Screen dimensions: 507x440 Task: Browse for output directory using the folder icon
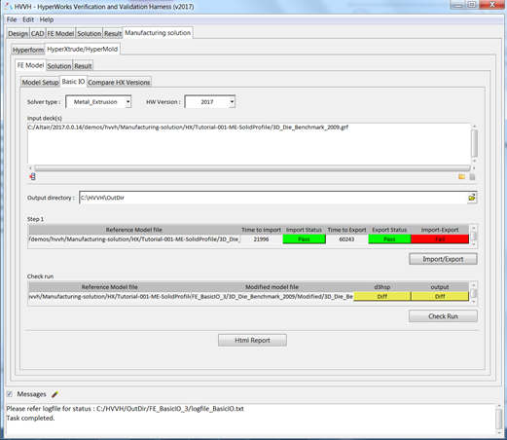click(x=472, y=198)
